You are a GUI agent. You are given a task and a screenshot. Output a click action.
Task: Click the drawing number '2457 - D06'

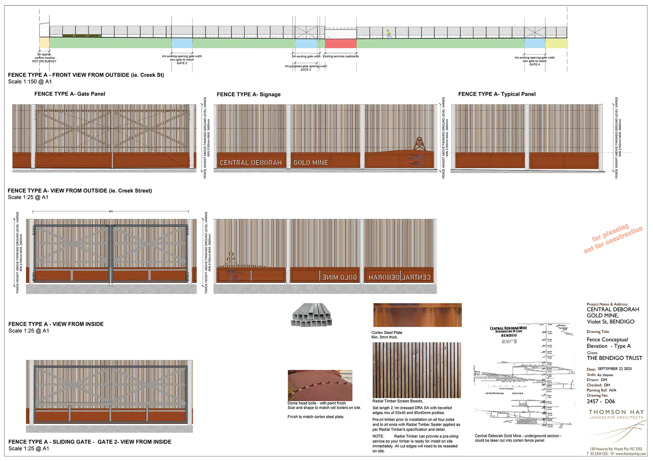(601, 402)
